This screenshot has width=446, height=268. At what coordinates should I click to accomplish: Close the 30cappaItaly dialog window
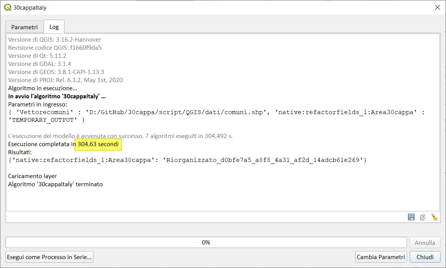coord(437,7)
